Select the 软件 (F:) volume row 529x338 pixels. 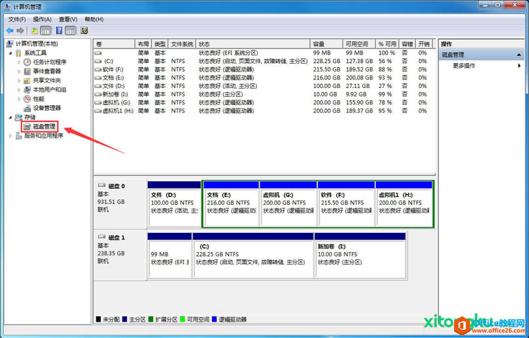[262, 70]
